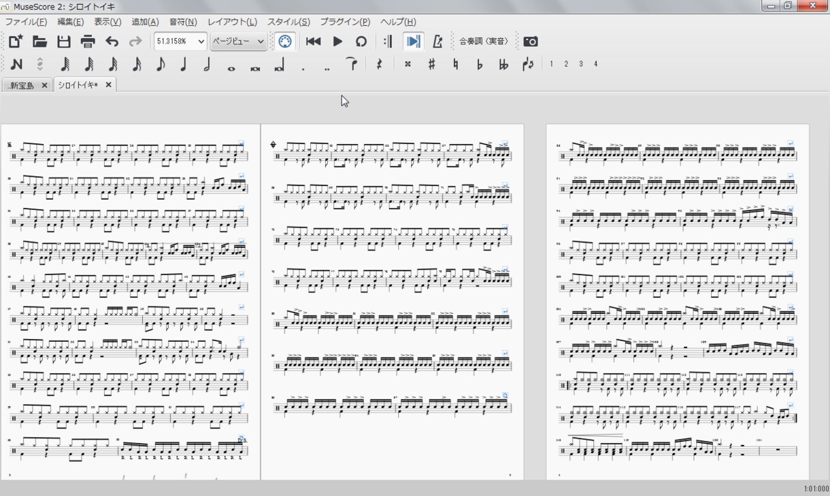Open the プラグイン(P) menu
Screen dimensions: 830x496
click(345, 22)
